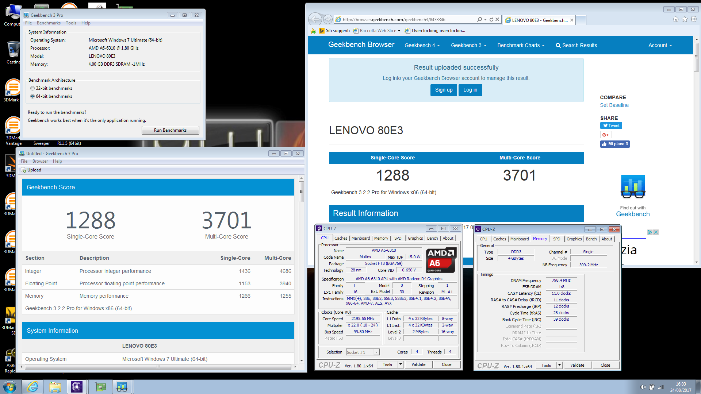Click the Sign up button
Viewport: 701px width, 394px height.
[444, 90]
